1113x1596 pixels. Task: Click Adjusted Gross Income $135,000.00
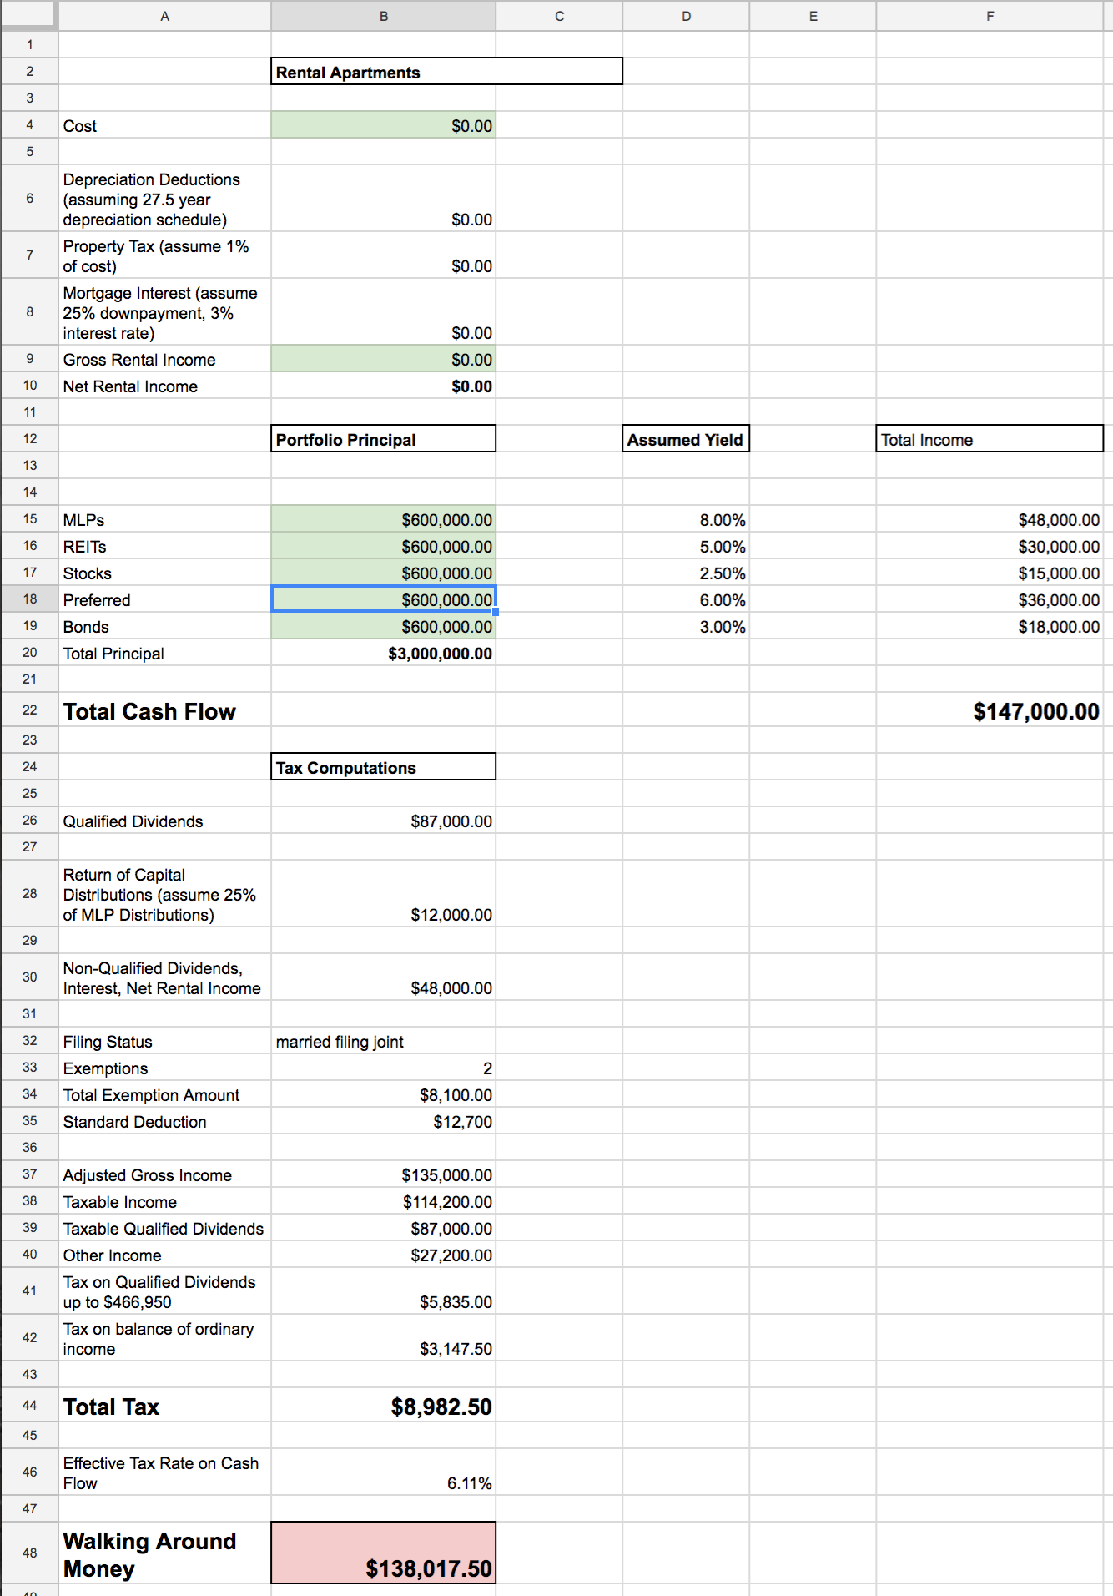384,1174
